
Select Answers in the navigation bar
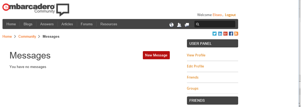(47, 24)
